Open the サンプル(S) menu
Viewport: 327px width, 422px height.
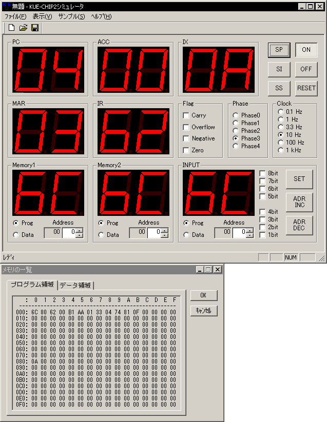click(x=71, y=16)
